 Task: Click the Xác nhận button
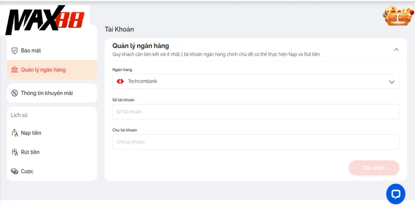(374, 168)
